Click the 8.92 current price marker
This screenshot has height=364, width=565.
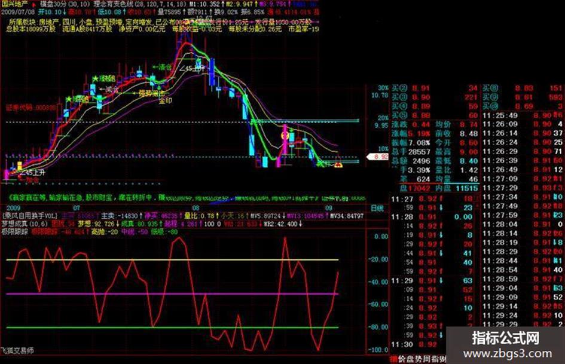point(378,157)
